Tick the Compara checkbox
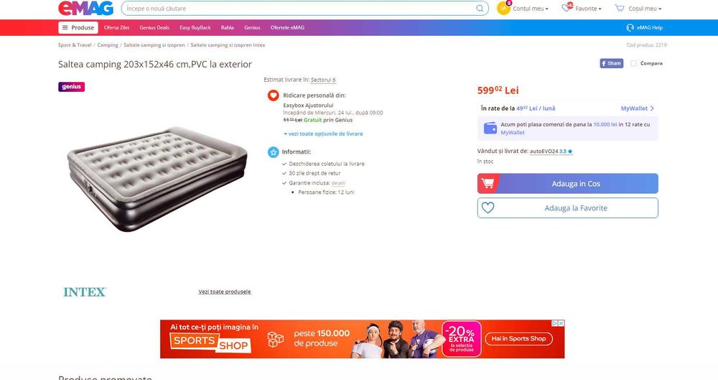Viewport: 718px width, 380px height. (634, 63)
